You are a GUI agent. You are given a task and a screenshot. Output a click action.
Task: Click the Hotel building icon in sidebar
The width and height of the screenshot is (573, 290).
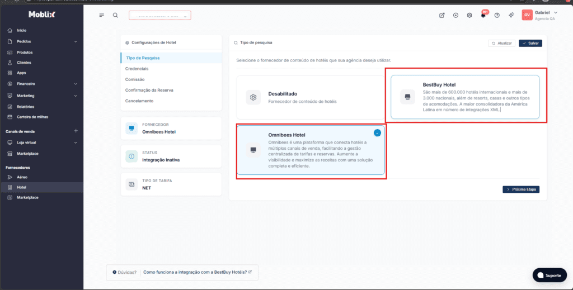(x=10, y=188)
